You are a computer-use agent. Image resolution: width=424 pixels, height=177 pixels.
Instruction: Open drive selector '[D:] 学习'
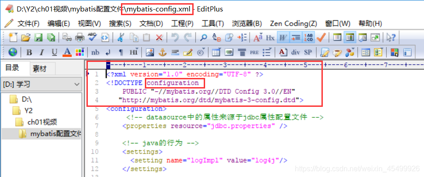[41, 84]
